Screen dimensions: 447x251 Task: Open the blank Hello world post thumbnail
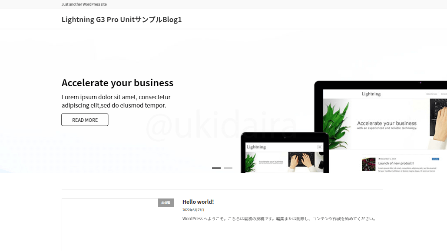tap(118, 225)
